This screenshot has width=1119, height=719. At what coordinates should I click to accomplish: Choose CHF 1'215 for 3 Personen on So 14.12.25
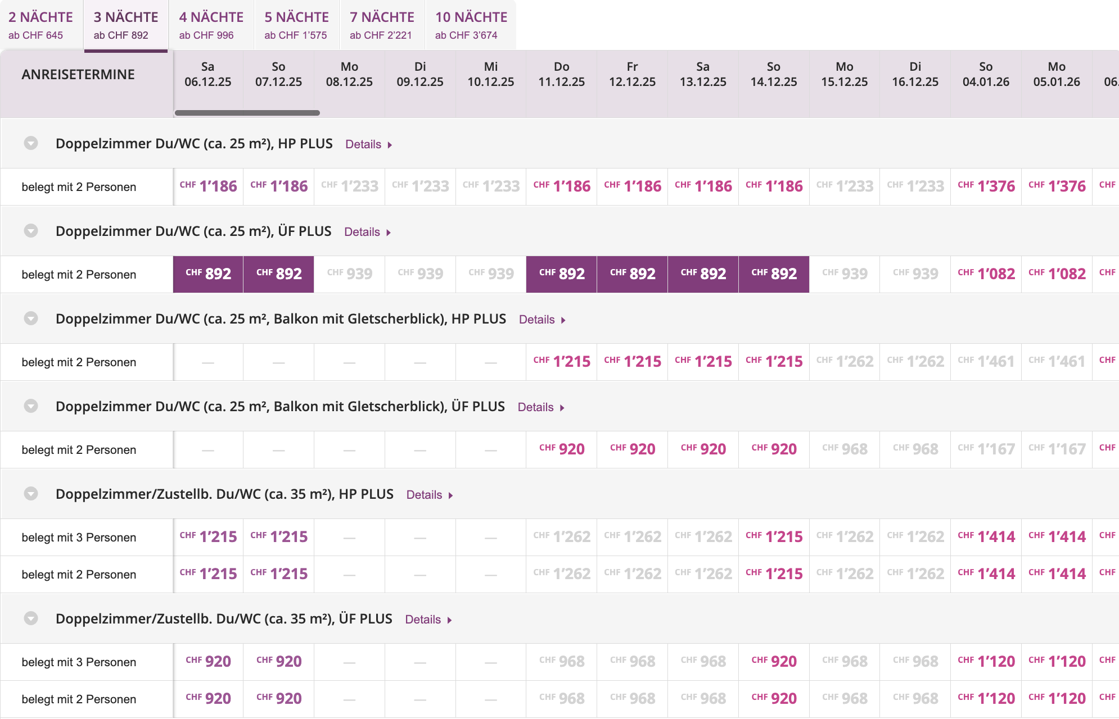coord(774,537)
